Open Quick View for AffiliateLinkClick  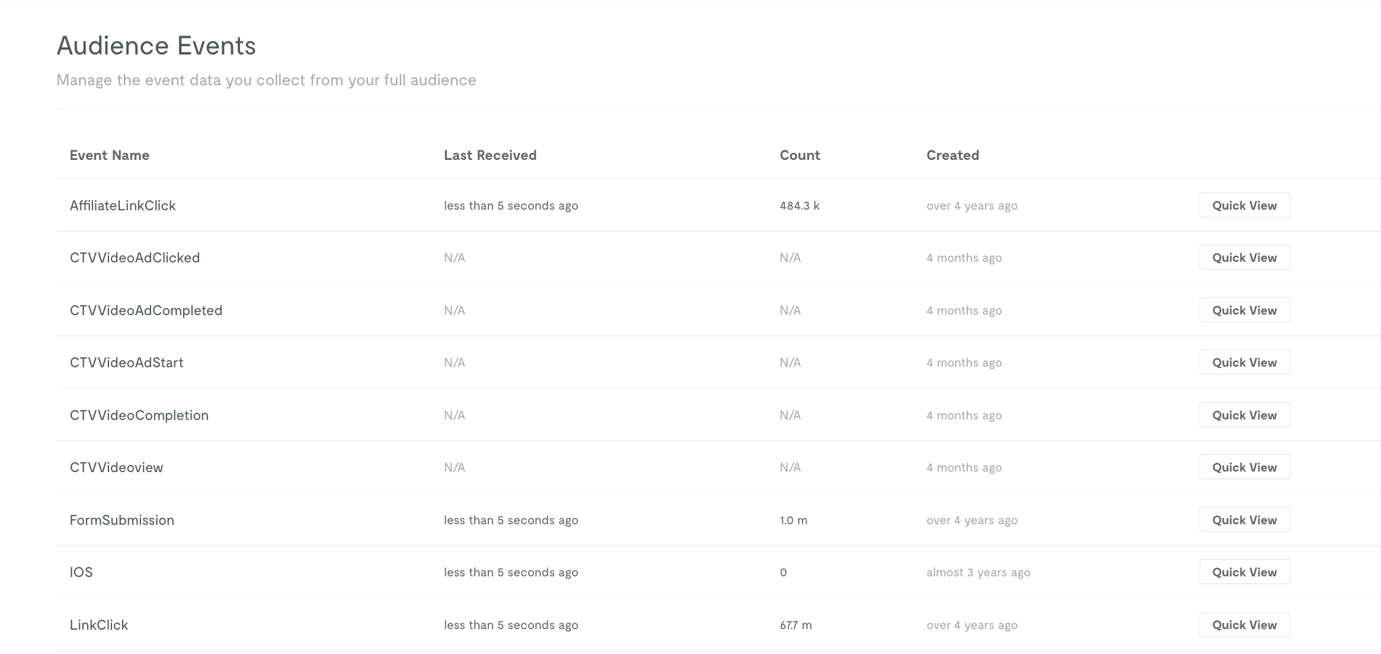pyautogui.click(x=1245, y=205)
